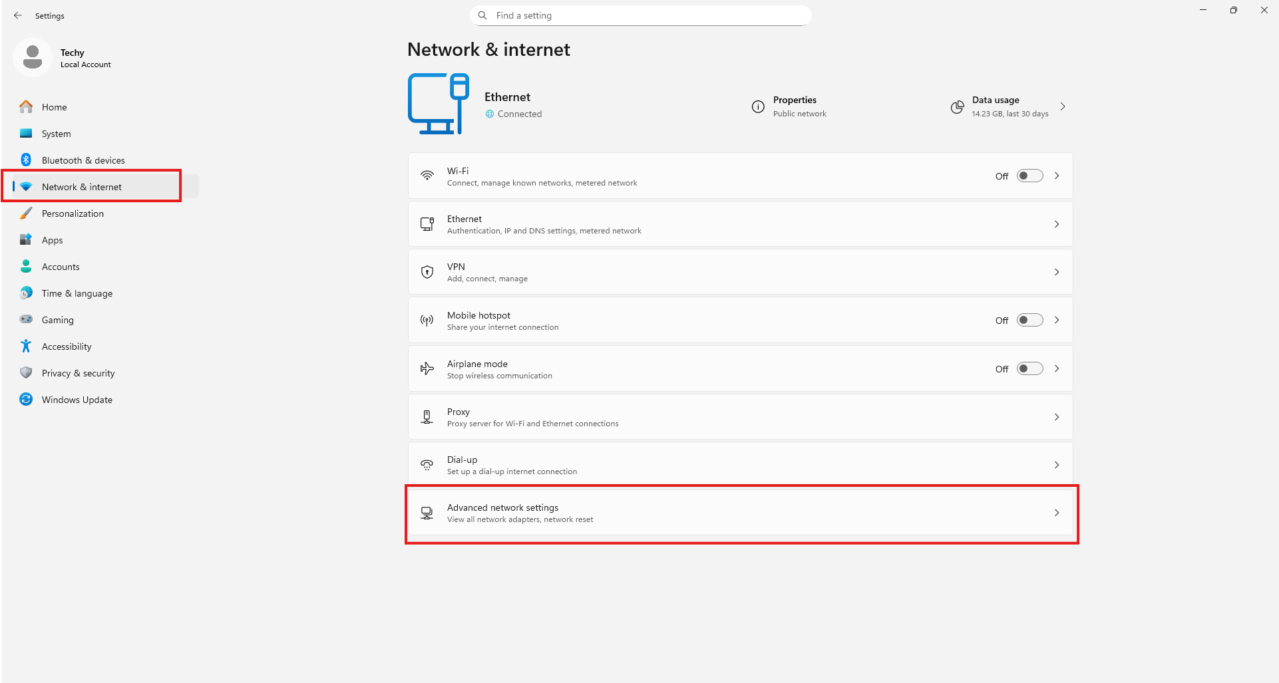This screenshot has height=683, width=1279.
Task: Click the Bluetooth & devices sidebar icon
Action: [26, 160]
